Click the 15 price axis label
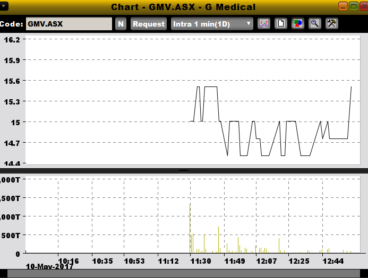 coord(15,123)
